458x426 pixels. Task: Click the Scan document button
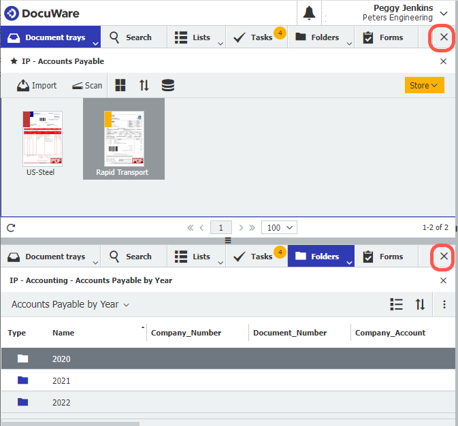pyautogui.click(x=87, y=85)
